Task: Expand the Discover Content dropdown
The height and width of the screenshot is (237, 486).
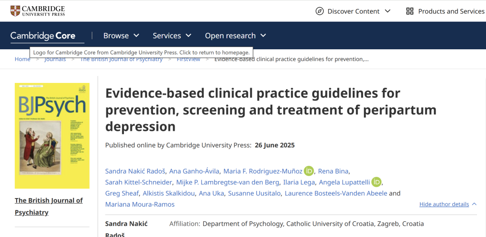Action: [354, 11]
